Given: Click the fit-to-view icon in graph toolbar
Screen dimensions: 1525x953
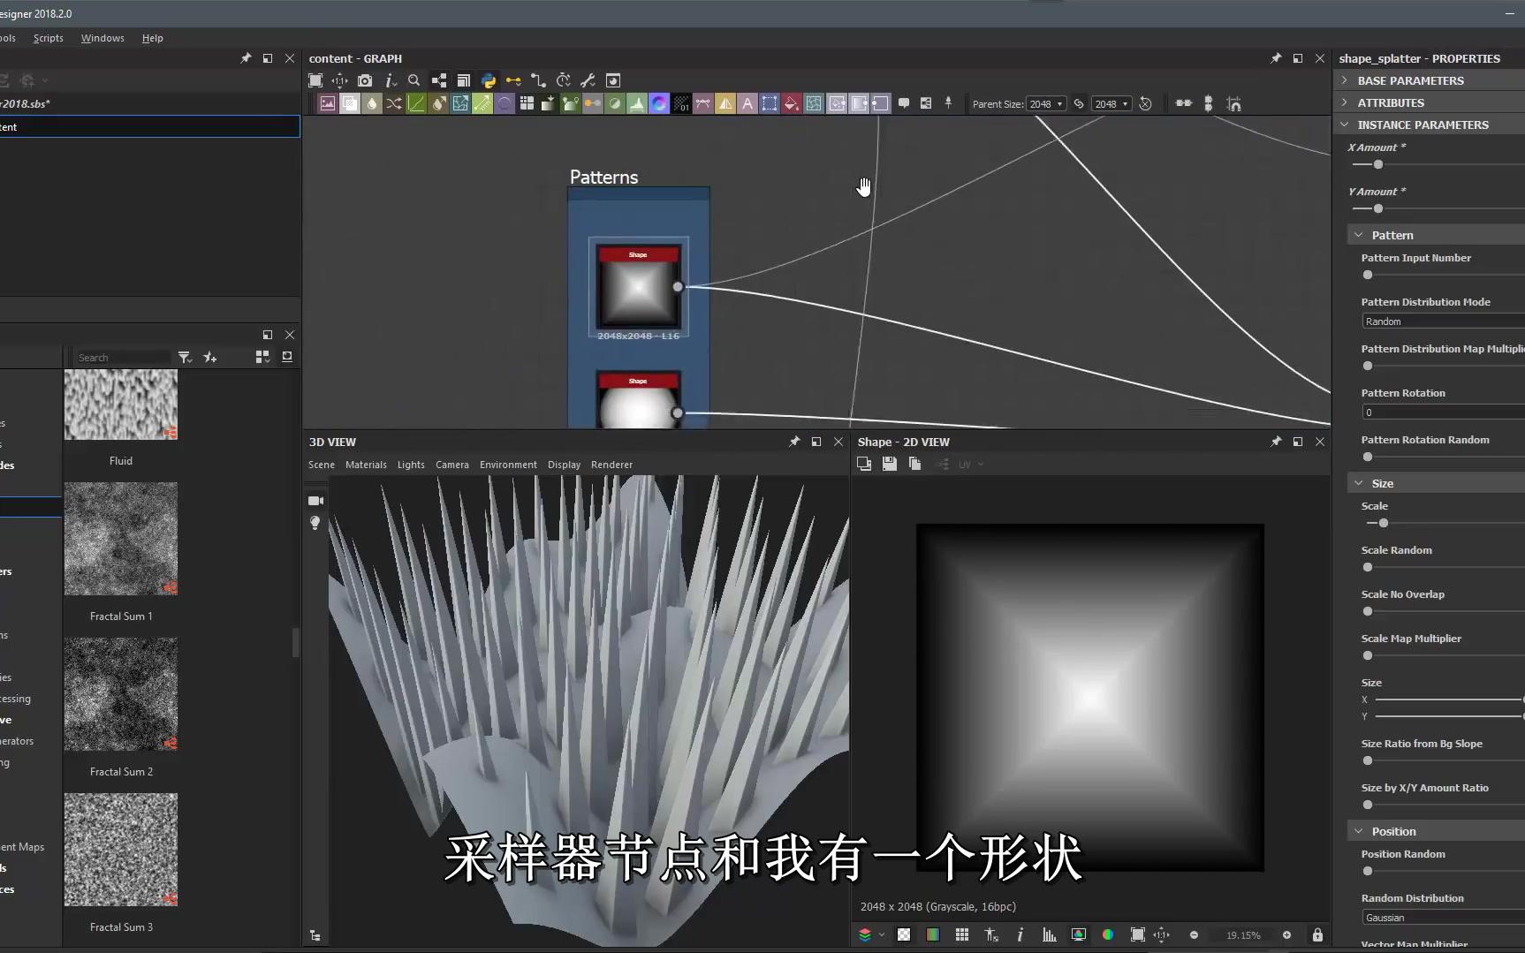Looking at the screenshot, I should (x=315, y=80).
